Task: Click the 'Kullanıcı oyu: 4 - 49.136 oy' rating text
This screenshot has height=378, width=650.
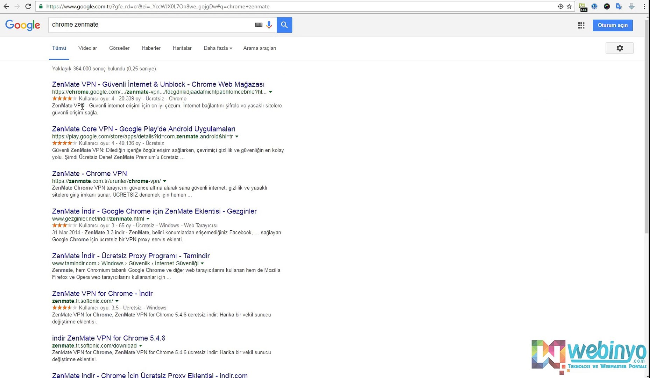Action: point(109,143)
